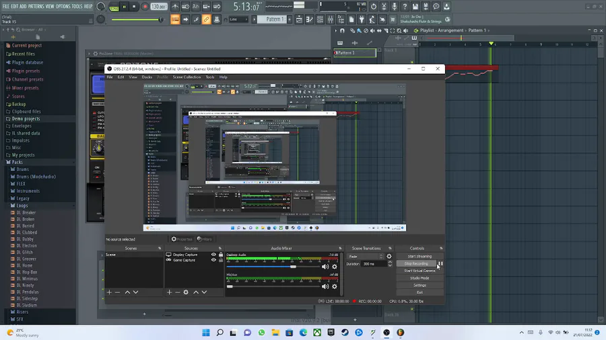Click the master pitch knob
Viewport: 606px width, 340px height.
(x=100, y=19)
